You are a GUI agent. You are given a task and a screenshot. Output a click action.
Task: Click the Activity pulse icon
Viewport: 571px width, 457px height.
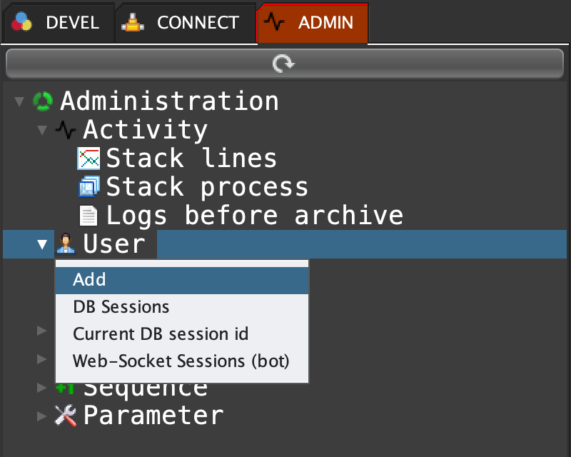(66, 130)
